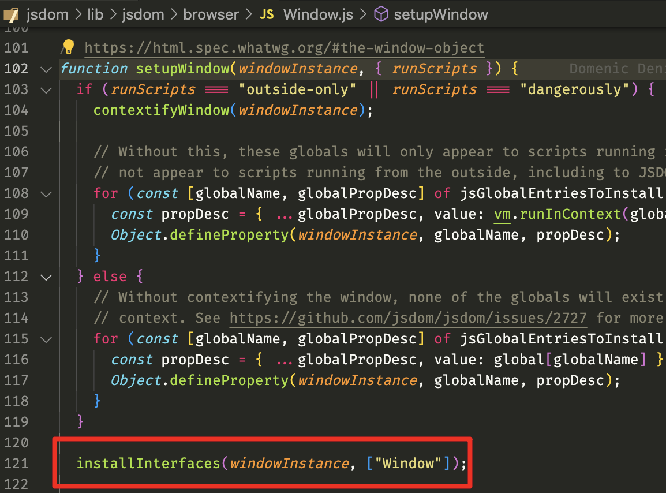Image resolution: width=666 pixels, height=493 pixels.
Task: Click line number 102 in the gutter
Action: (x=16, y=69)
